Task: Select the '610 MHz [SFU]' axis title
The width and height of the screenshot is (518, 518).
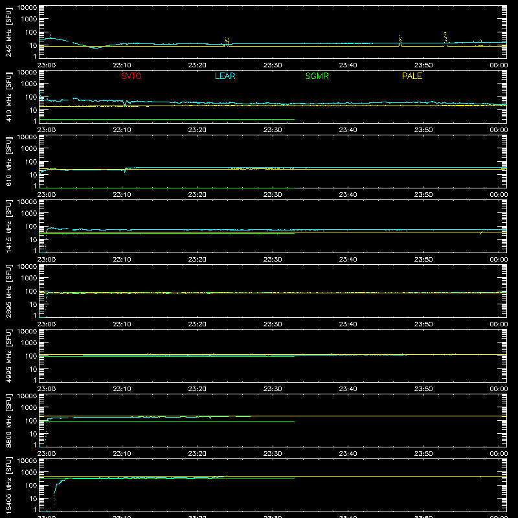Action: coord(9,161)
